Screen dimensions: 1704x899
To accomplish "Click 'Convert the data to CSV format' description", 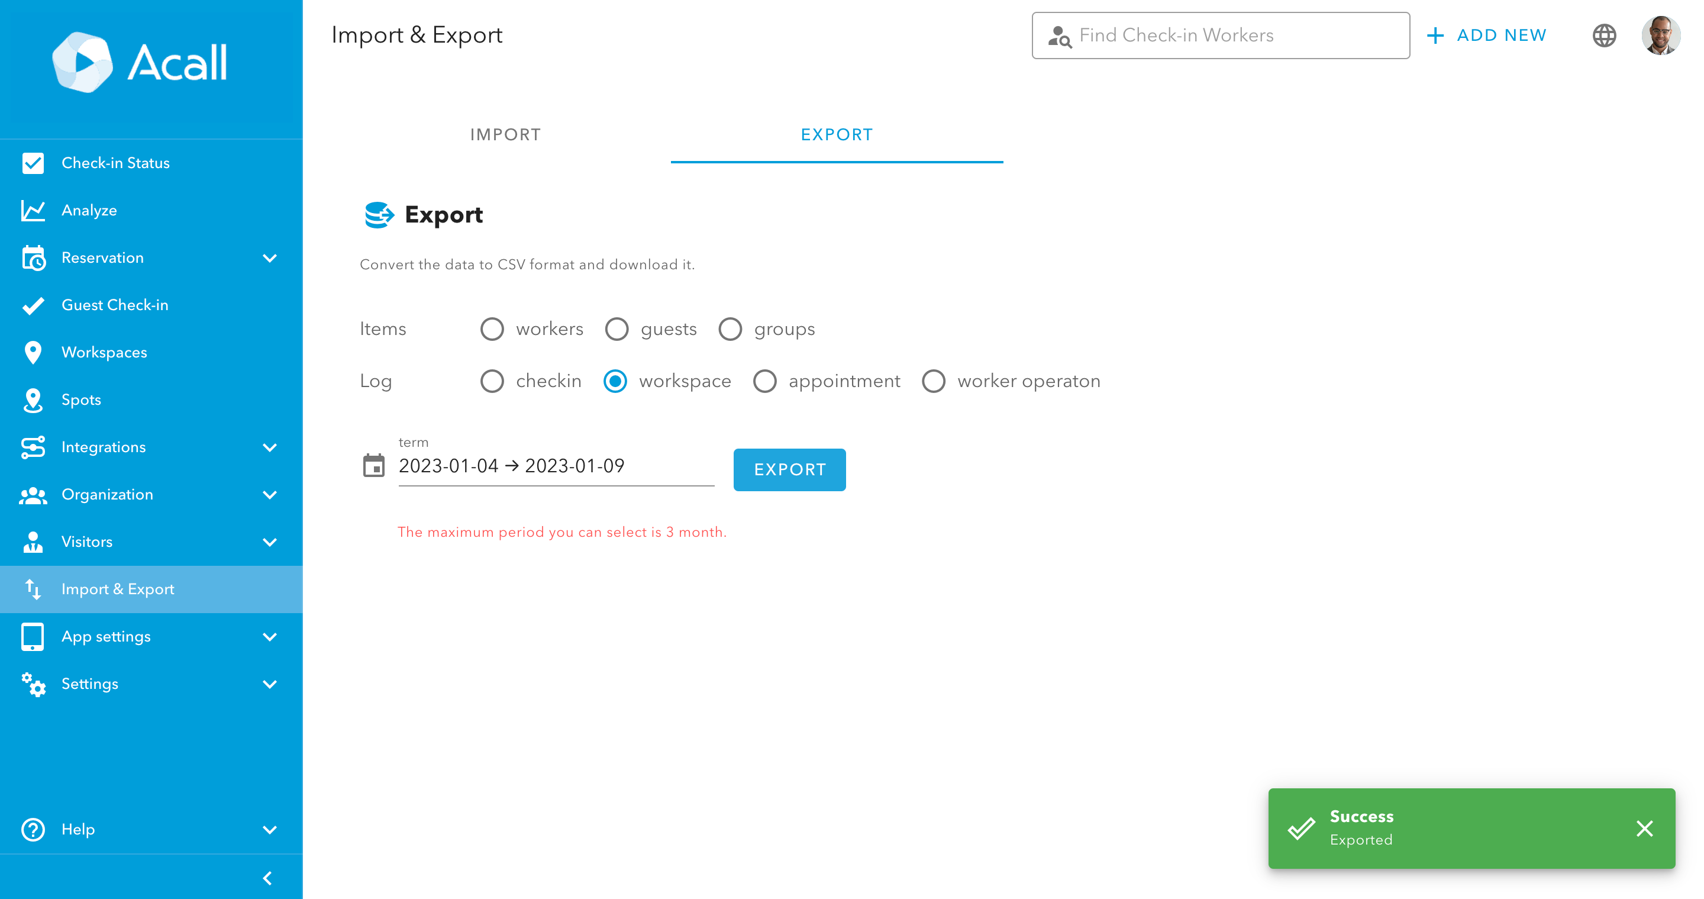I will (x=527, y=265).
